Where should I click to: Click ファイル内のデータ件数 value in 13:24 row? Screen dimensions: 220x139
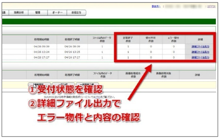coord(102,52)
